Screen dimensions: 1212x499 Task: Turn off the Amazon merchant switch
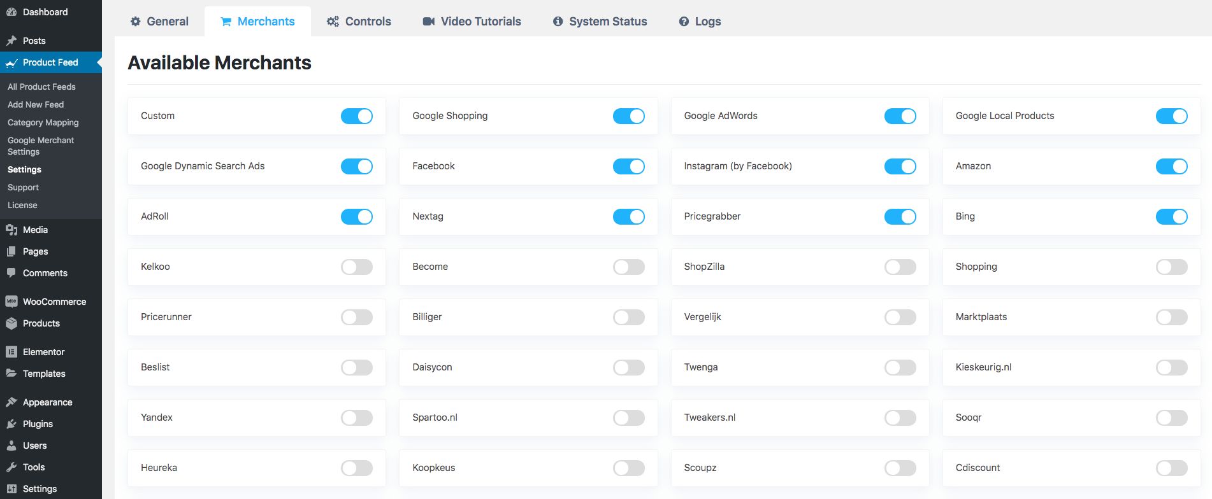(x=1172, y=166)
